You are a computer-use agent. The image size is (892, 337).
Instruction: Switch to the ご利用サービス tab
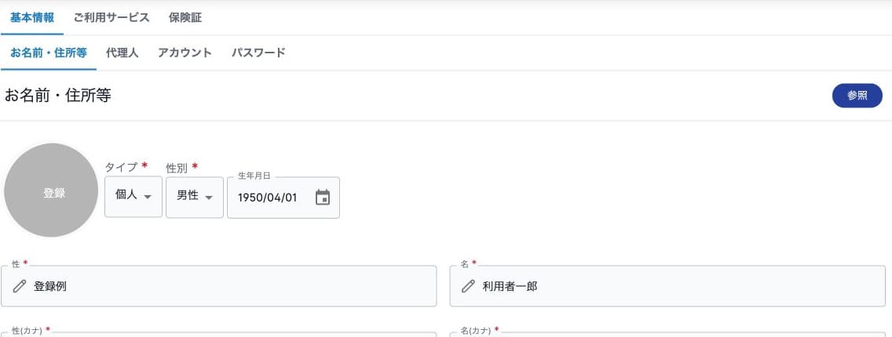tap(111, 17)
